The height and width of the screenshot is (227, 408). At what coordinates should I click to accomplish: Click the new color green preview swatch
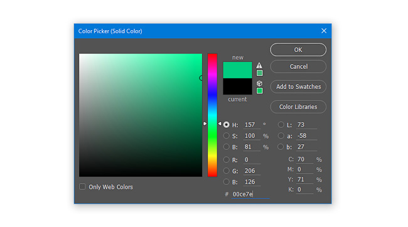coord(237,70)
